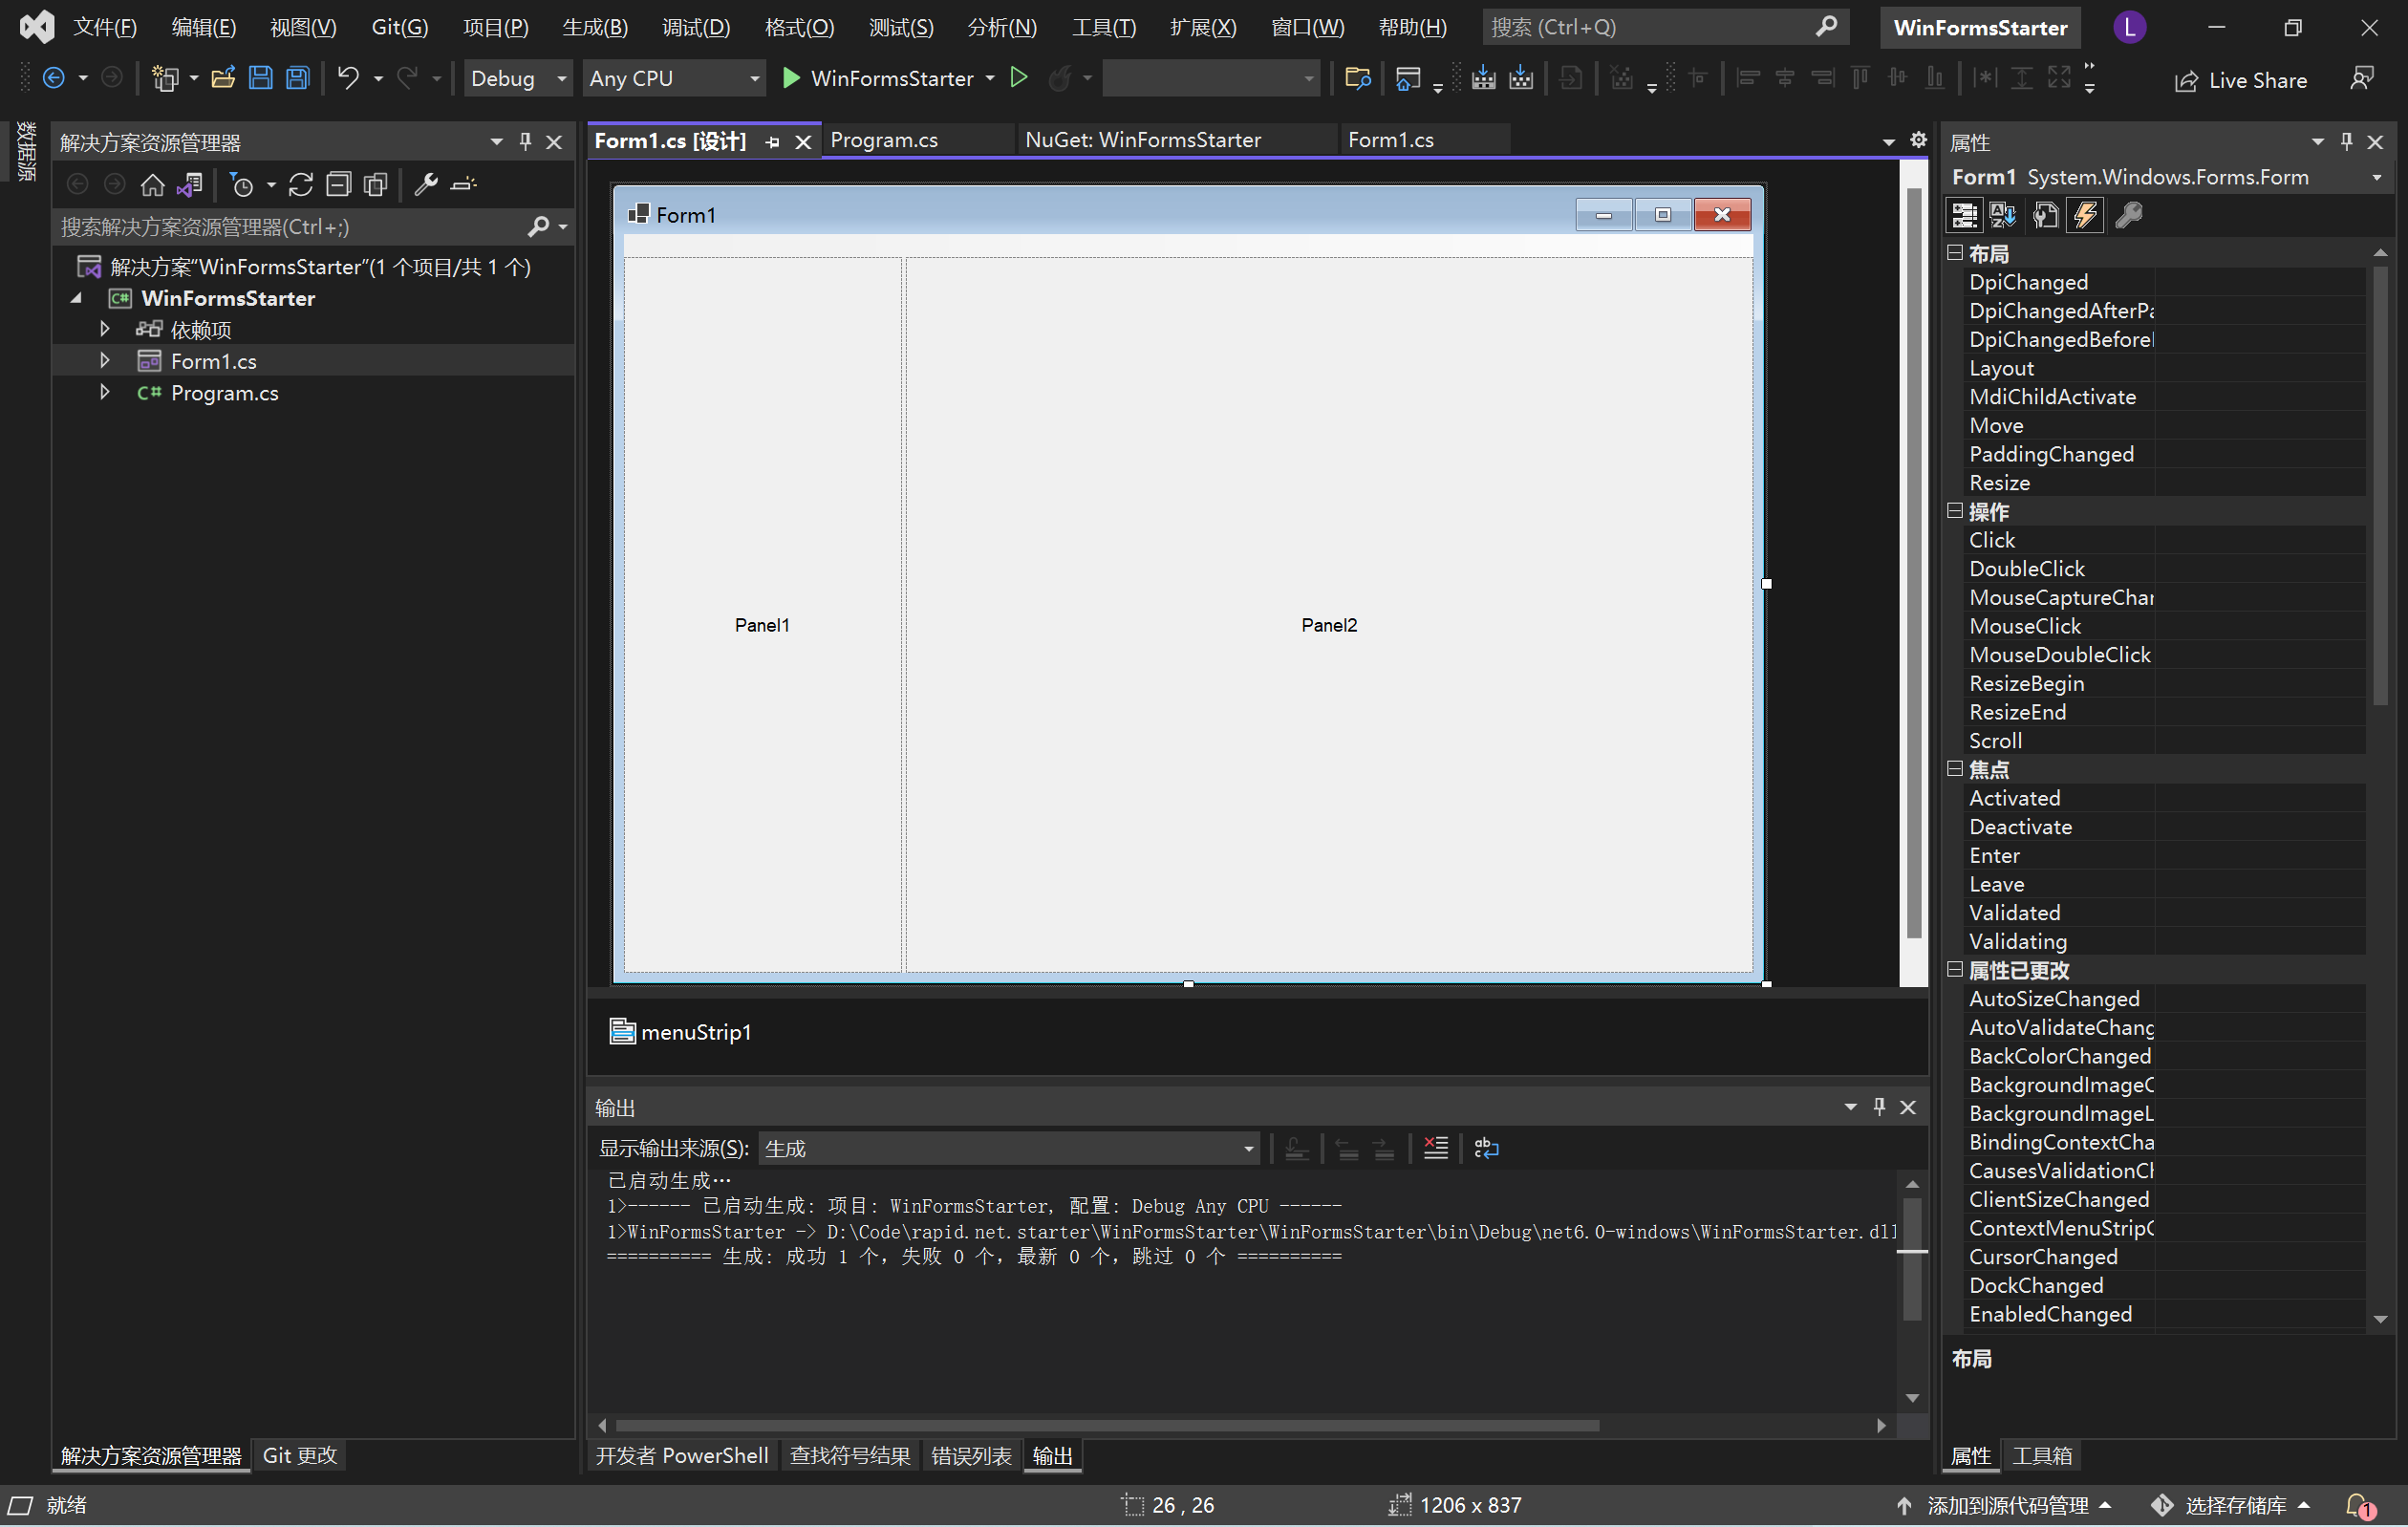Click the Save All icon on the toolbar
The image size is (2408, 1527).
point(297,78)
